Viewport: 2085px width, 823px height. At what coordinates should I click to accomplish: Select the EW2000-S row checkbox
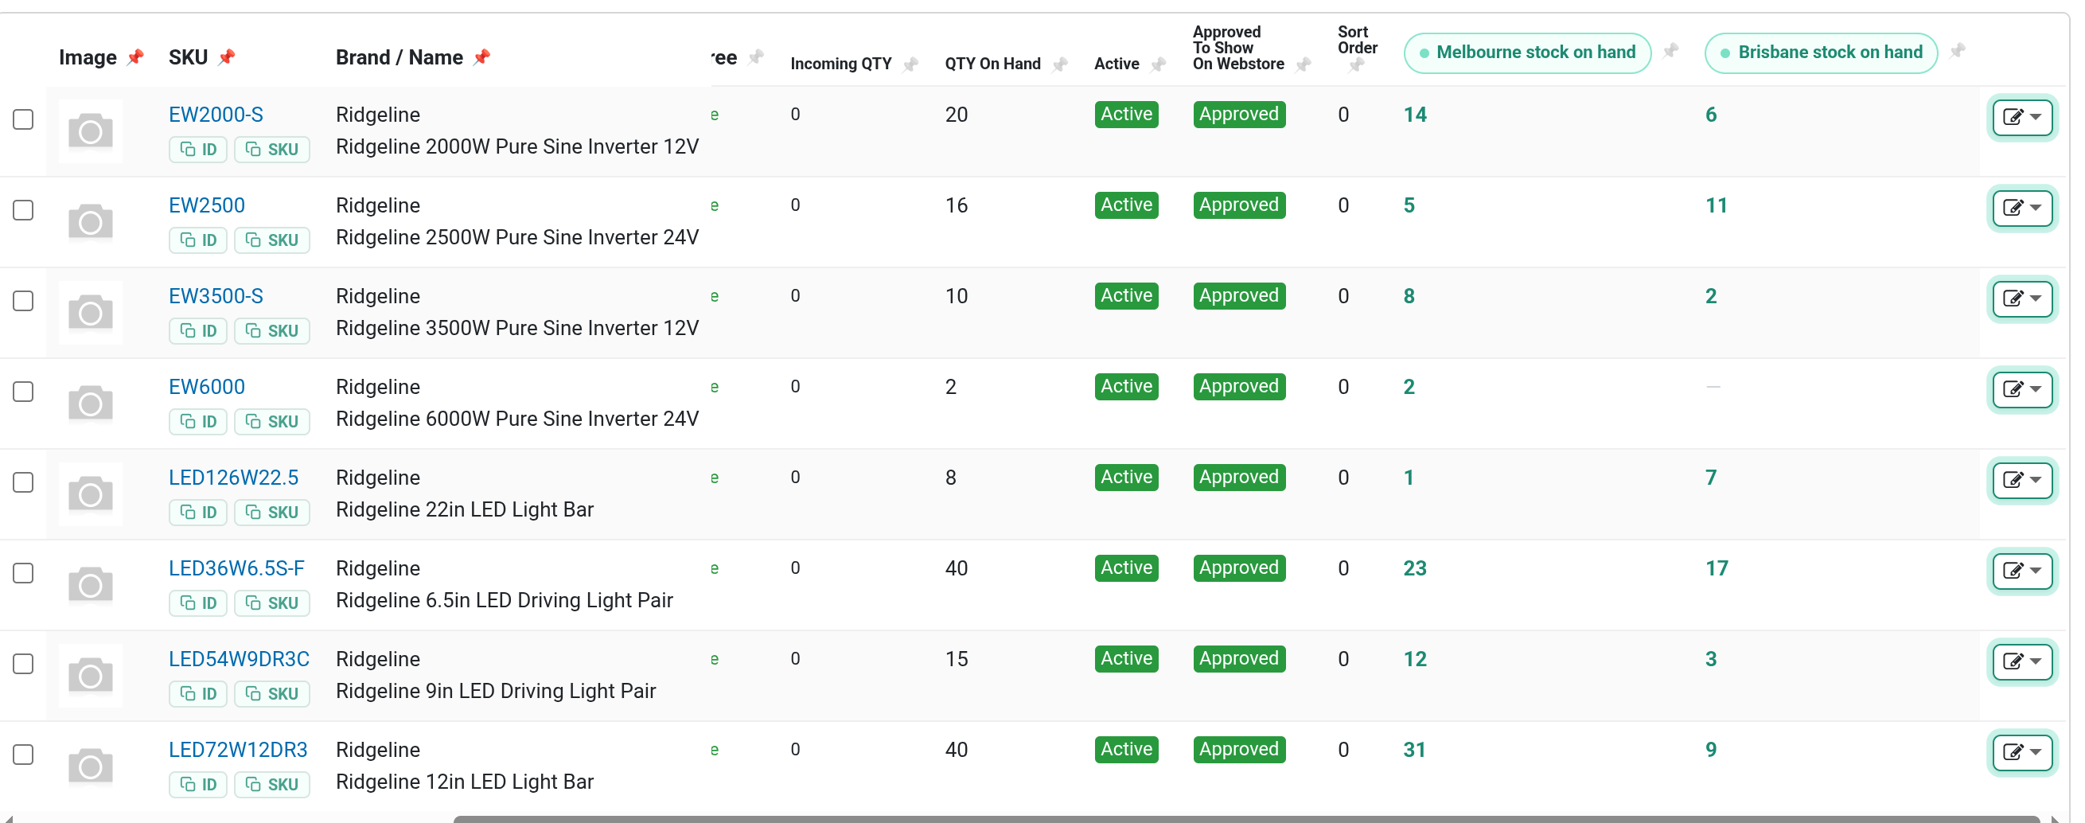[23, 119]
